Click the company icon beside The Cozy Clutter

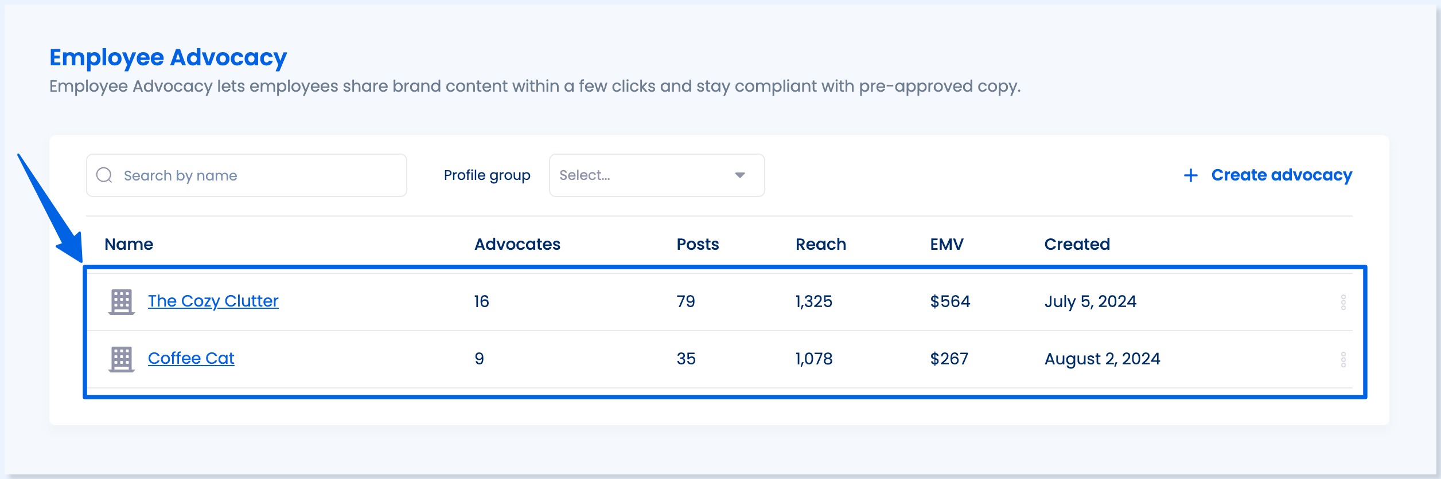click(x=122, y=300)
